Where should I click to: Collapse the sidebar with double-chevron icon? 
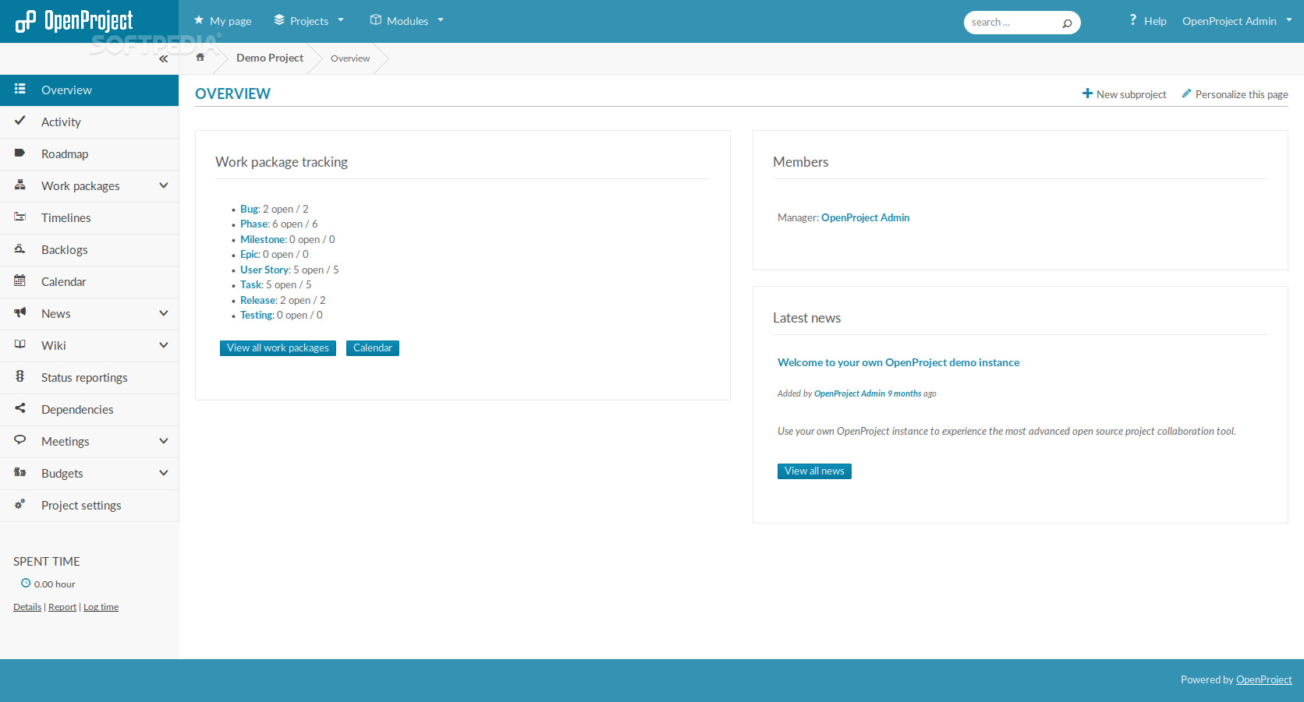pyautogui.click(x=163, y=58)
